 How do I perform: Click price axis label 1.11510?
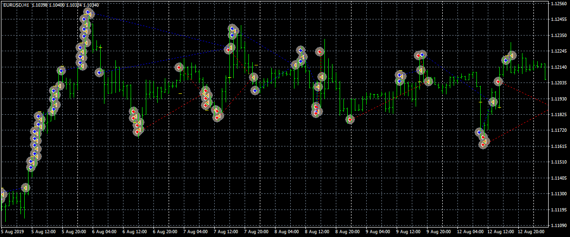[x=559, y=162]
